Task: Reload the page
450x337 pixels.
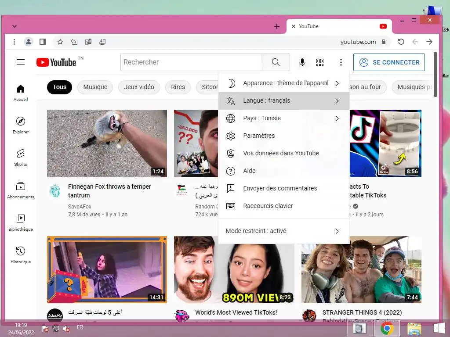Action: click(x=401, y=42)
